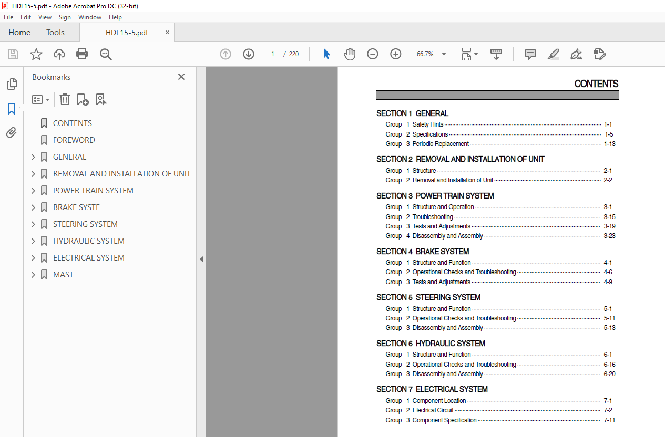Expand the POWER TRAIN SYSTEM bookmark
The height and width of the screenshot is (437, 665).
point(33,191)
